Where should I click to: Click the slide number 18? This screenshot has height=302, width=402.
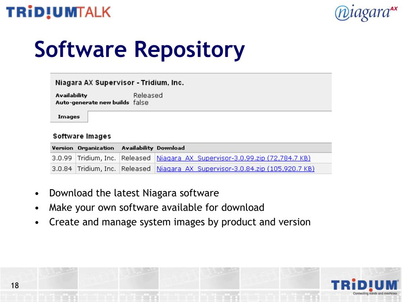[15, 285]
